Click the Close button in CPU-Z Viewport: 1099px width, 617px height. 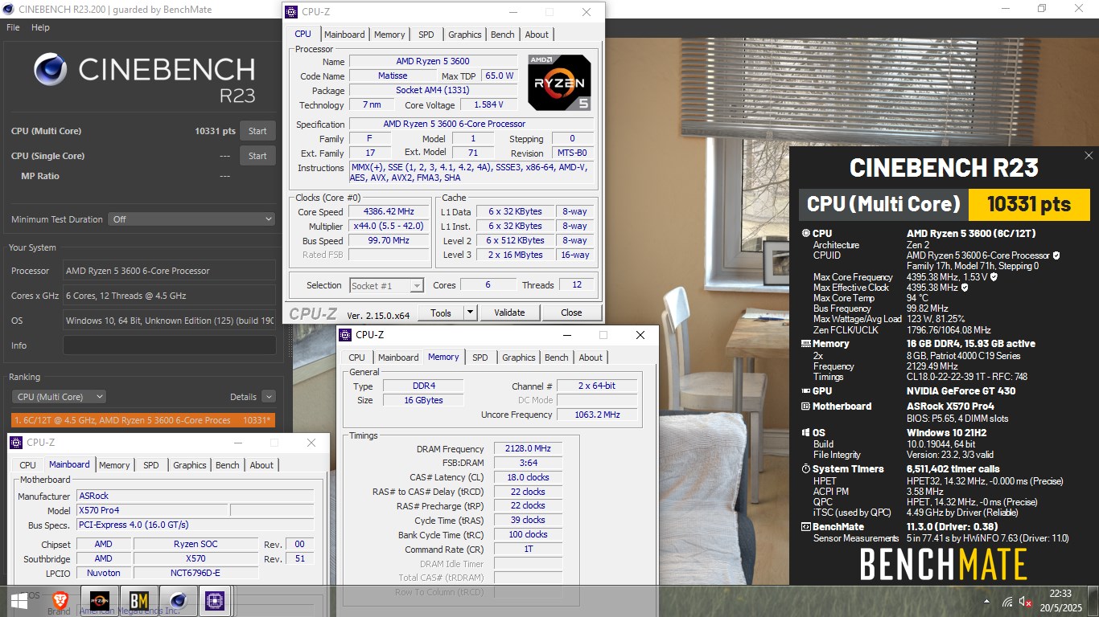coord(571,313)
